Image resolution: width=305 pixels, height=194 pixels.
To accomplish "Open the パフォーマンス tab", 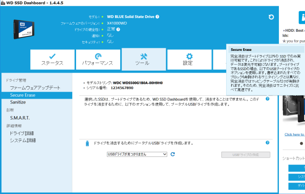I will point(98,60).
